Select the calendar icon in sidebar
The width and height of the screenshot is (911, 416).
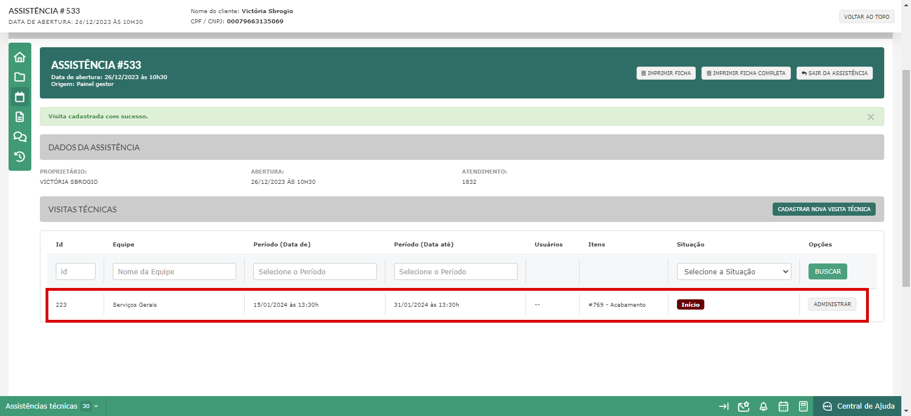point(20,97)
